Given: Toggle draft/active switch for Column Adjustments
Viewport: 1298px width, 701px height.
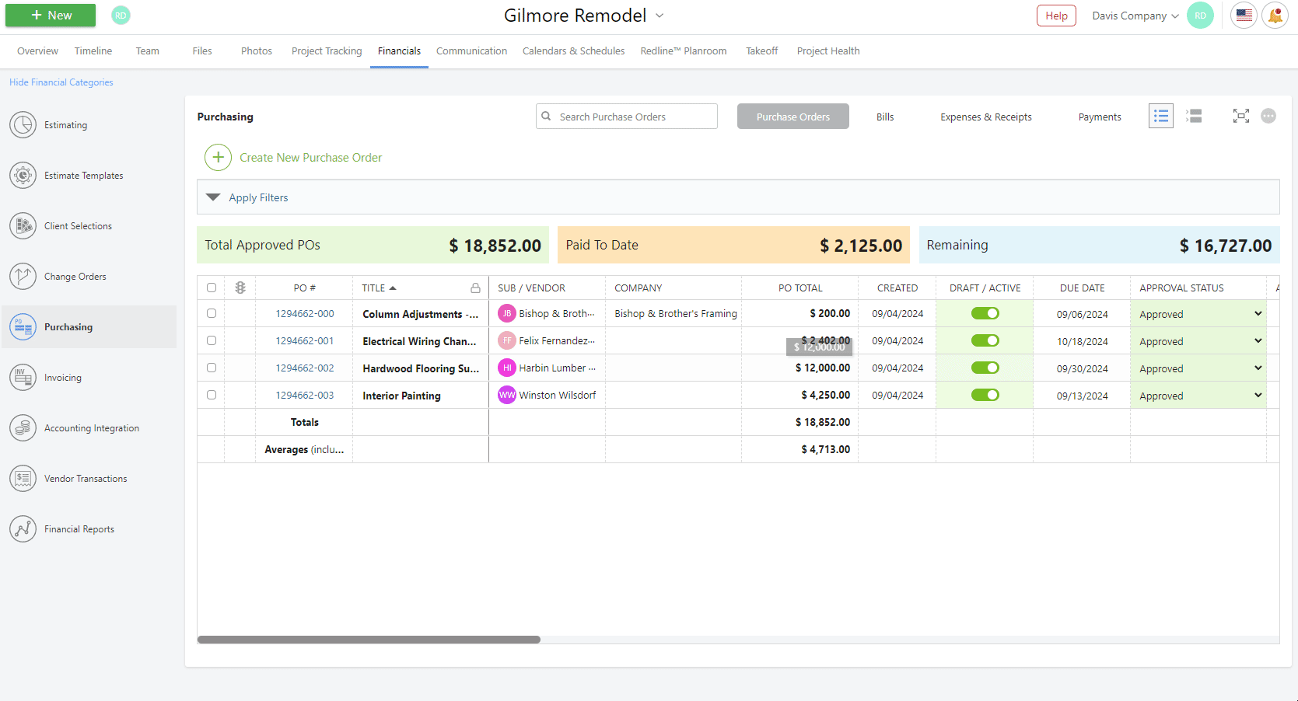Looking at the screenshot, I should (x=985, y=313).
